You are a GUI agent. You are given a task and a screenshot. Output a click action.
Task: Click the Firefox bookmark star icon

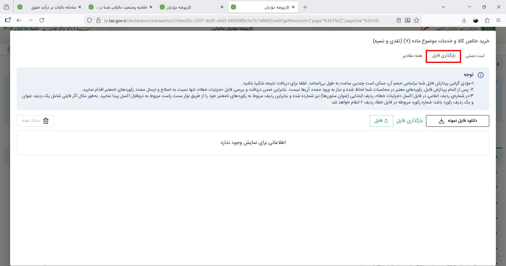(x=417, y=20)
